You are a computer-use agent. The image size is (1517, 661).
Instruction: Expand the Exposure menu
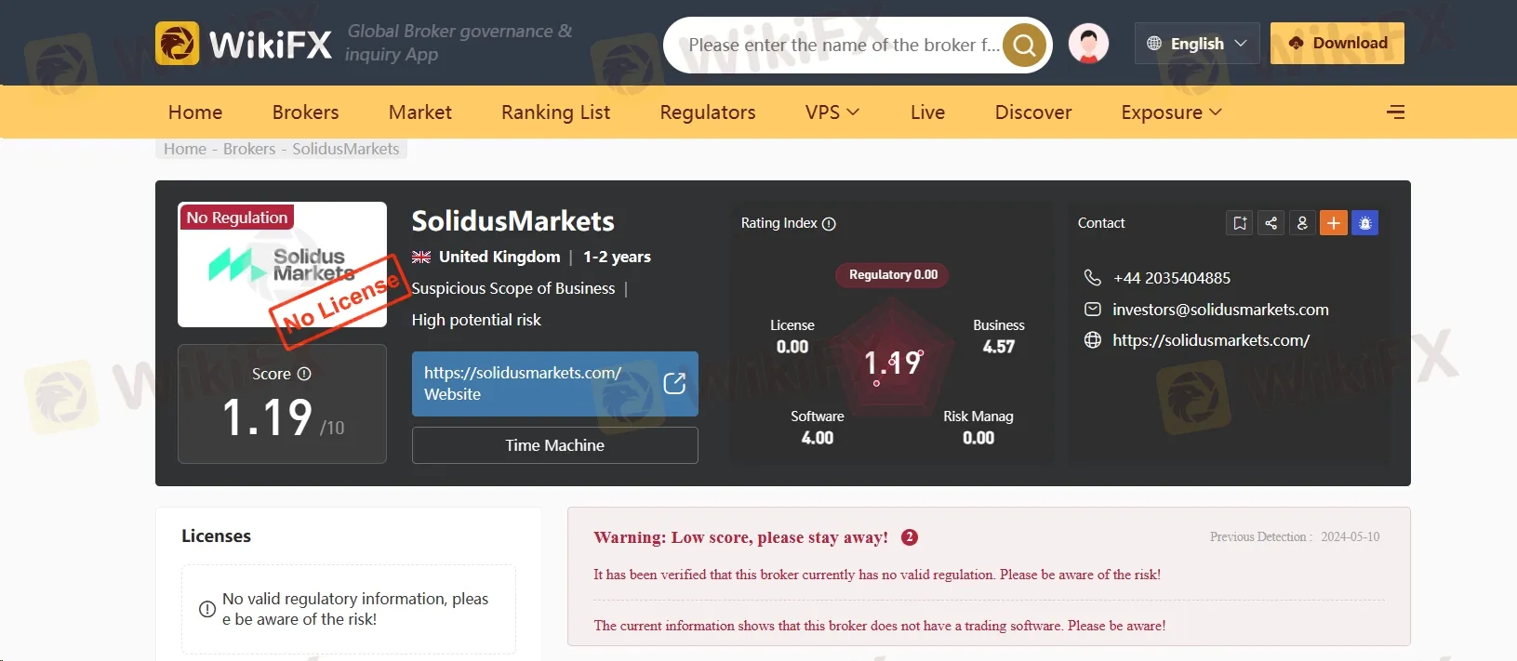coord(1171,112)
